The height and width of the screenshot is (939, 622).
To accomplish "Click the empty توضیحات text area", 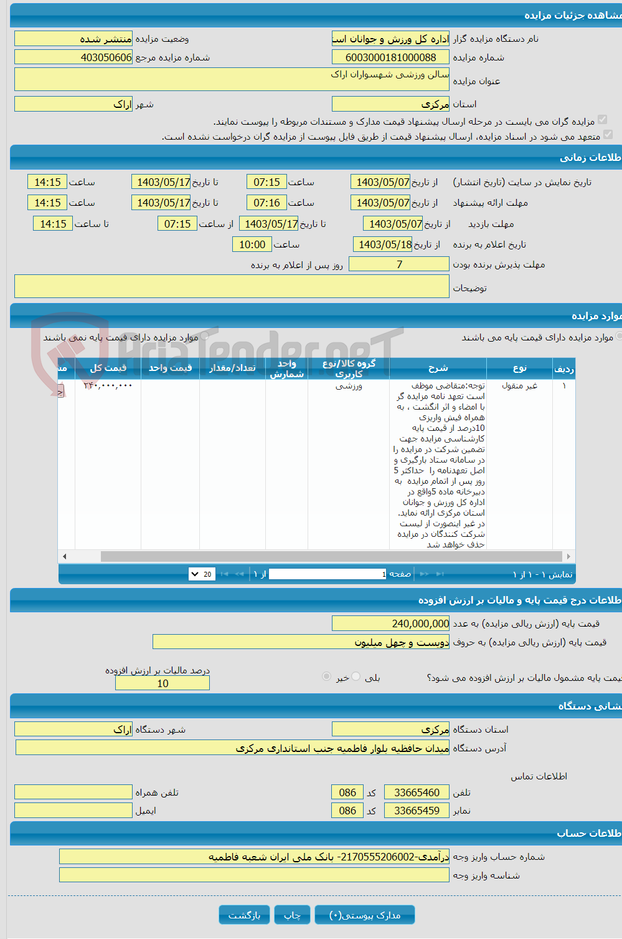I will 232,286.
